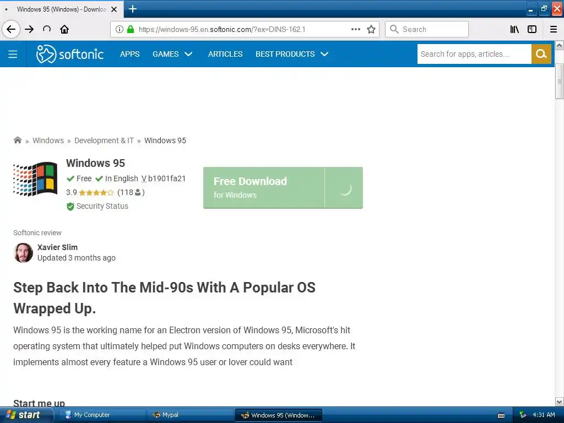
Task: Click the 'Start me up' subheading
Action: click(x=39, y=403)
